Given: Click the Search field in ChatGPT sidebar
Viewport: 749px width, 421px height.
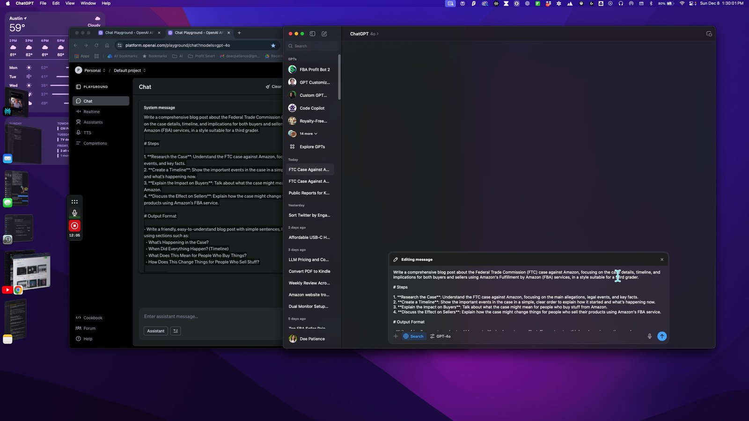Looking at the screenshot, I should click(x=312, y=46).
